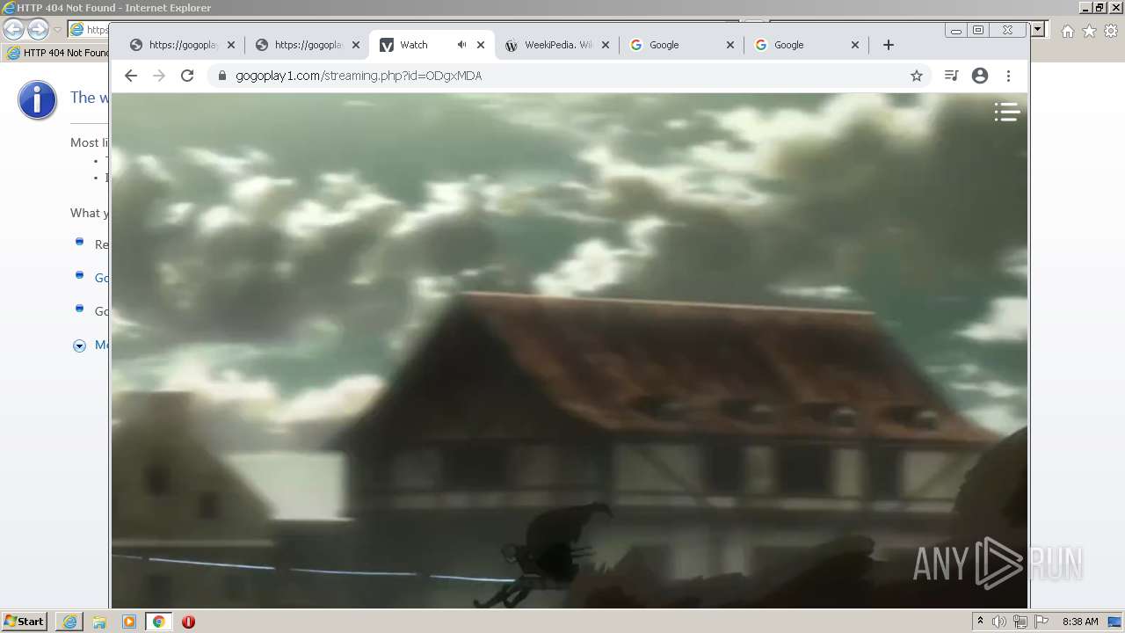
Task: Open the network tray icon
Action: [1020, 622]
